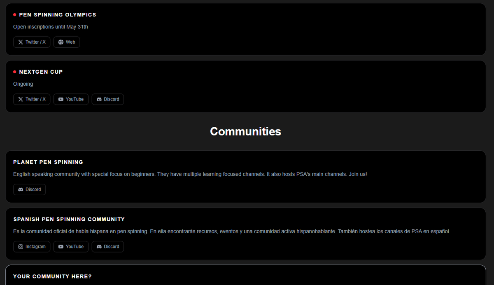Click the Discord icon in Planet Pen Spinning card
494x285 pixels.
coord(21,189)
